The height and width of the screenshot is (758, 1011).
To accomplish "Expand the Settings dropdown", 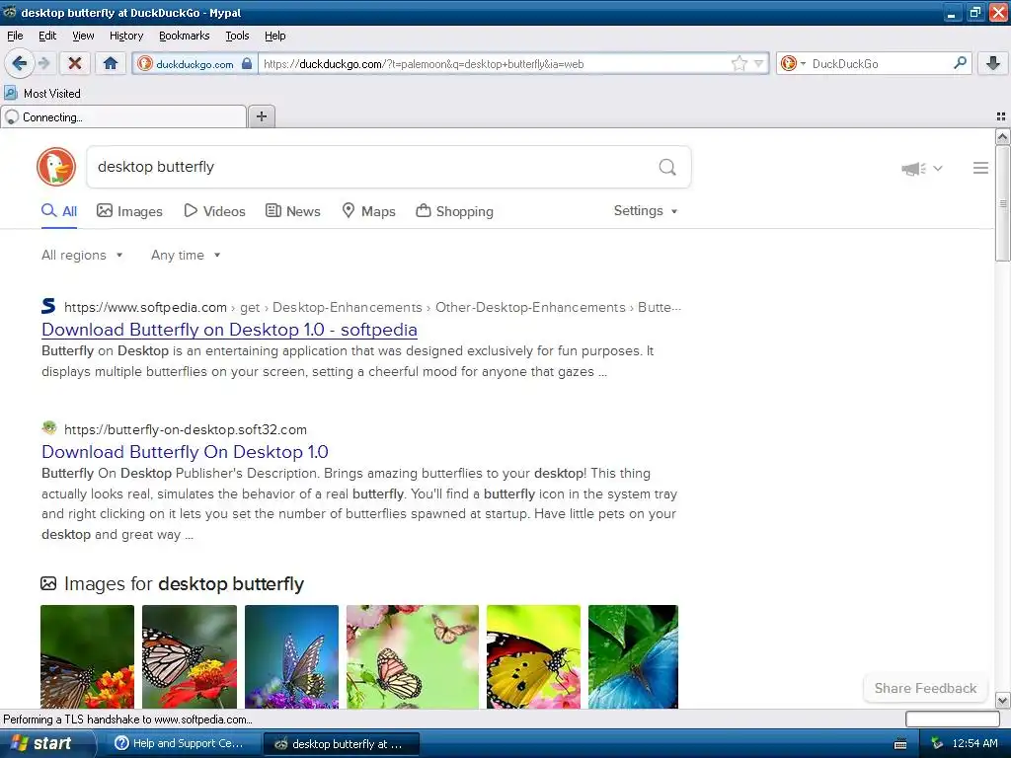I will pyautogui.click(x=646, y=211).
